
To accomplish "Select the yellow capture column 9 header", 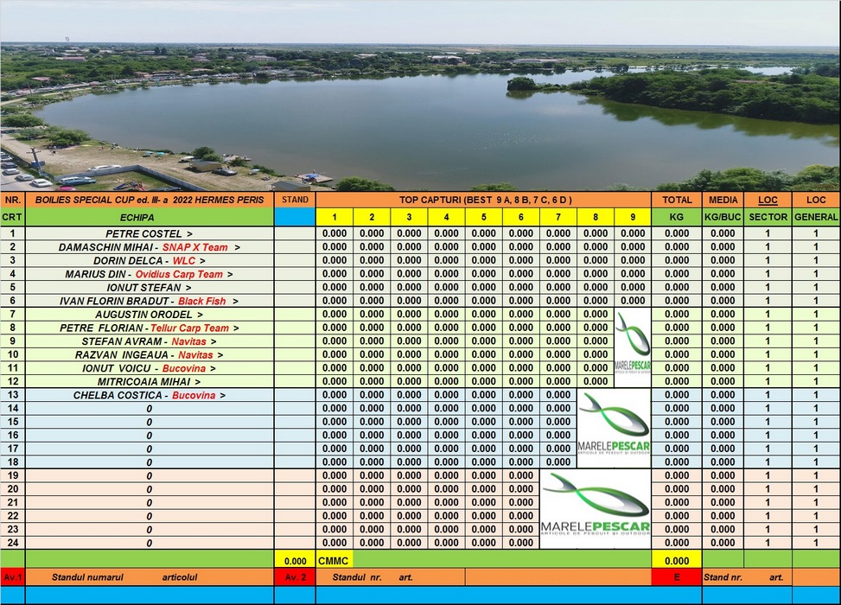I will [633, 218].
